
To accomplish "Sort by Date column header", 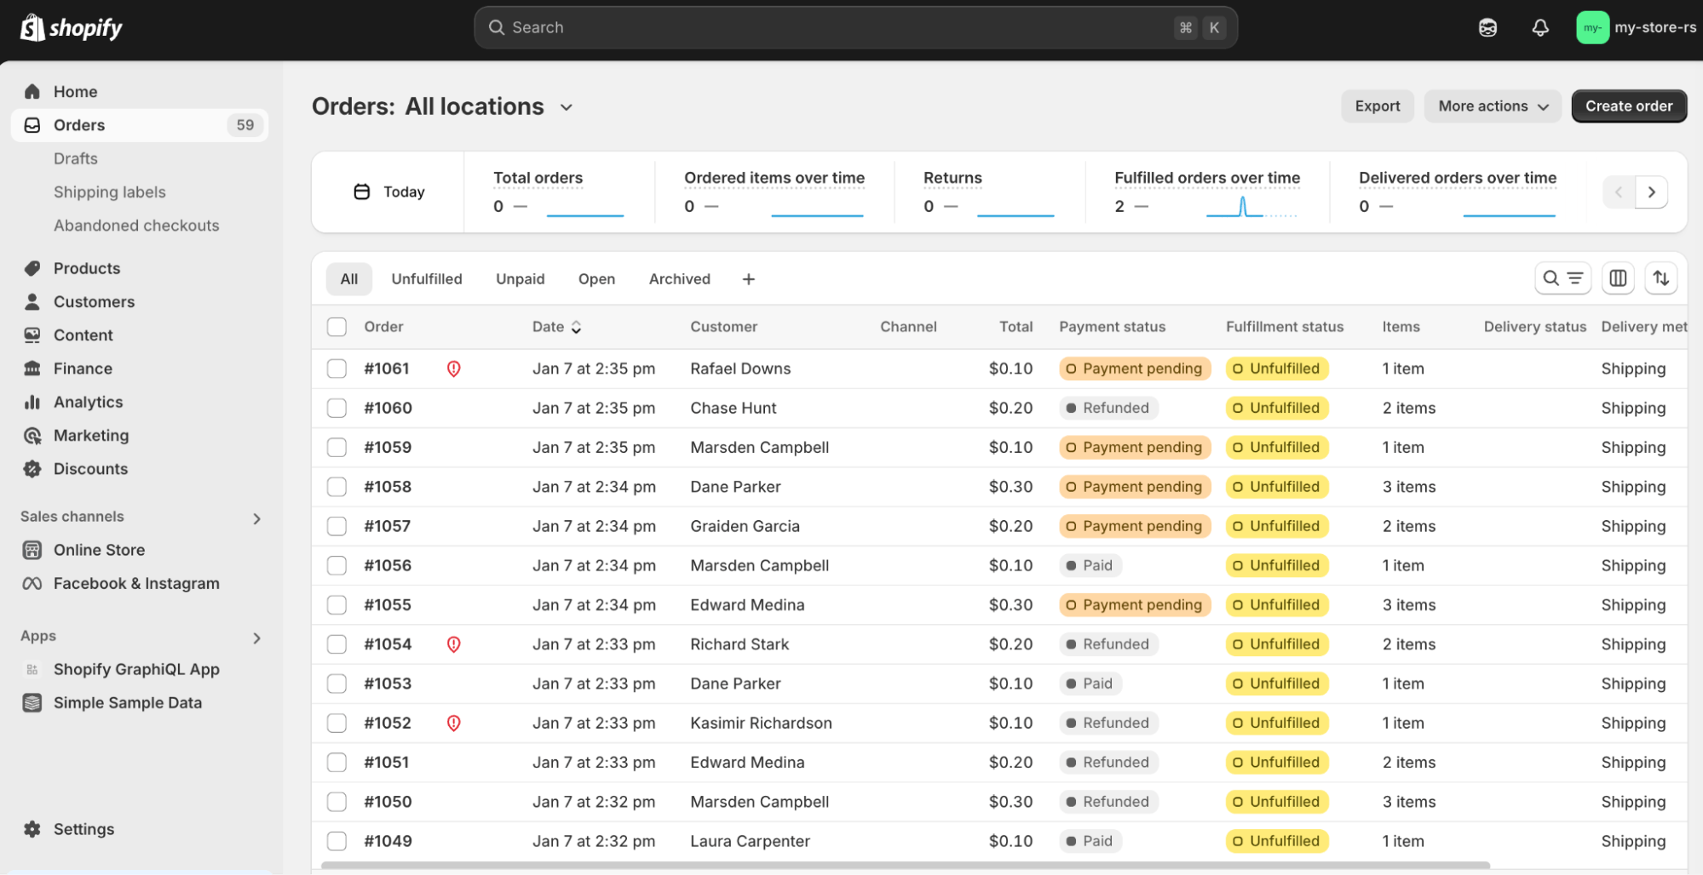I will pos(557,327).
